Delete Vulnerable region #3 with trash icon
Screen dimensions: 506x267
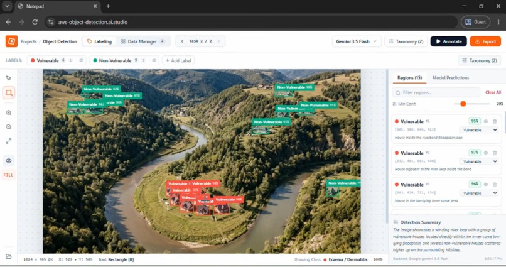495,184
